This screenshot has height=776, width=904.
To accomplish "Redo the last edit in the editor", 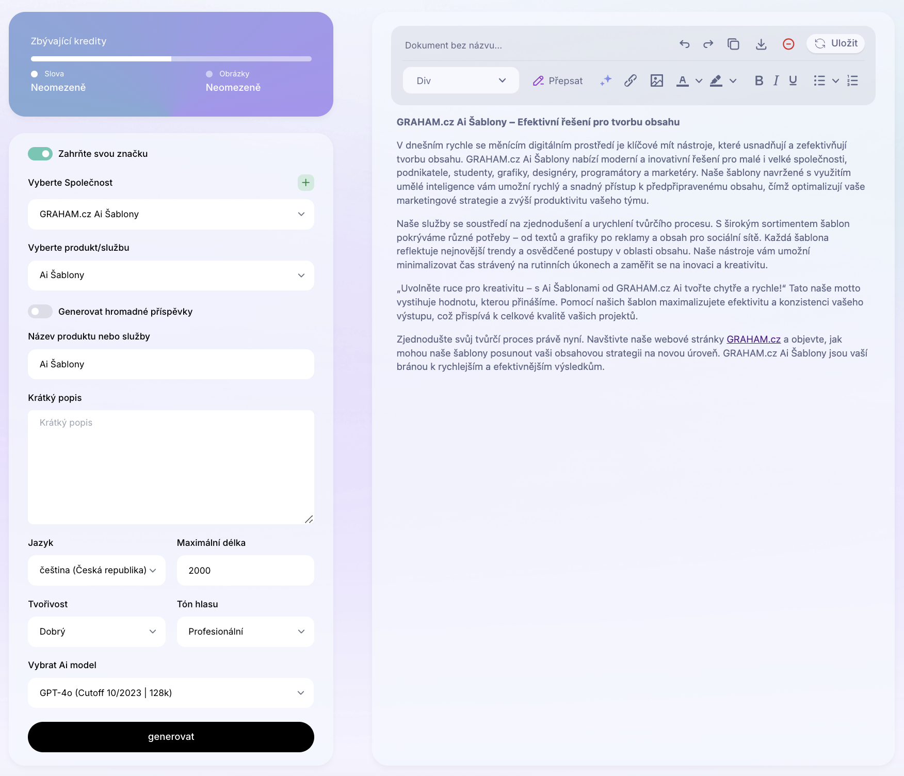I will [708, 44].
